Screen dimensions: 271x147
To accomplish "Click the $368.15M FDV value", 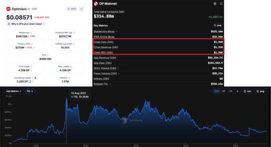I will (45, 59).
